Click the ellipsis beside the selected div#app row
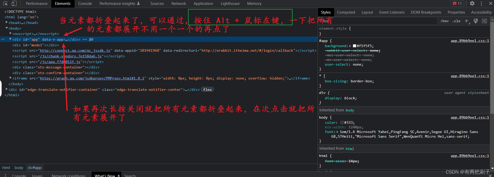This screenshot has width=494, height=177. pyautogui.click(x=3, y=39)
